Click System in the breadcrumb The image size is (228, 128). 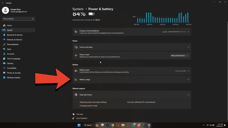78,9
